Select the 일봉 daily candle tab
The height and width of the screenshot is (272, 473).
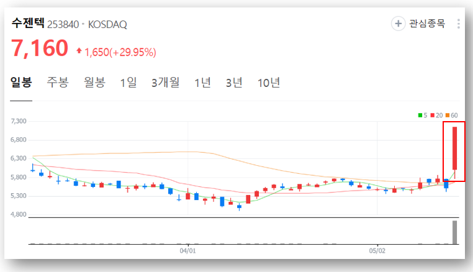click(21, 82)
